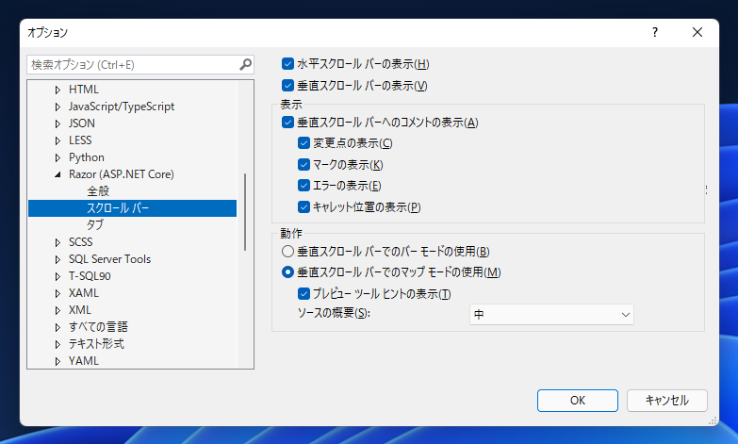Select 全般 under Razor
This screenshot has width=738, height=444.
tap(98, 191)
